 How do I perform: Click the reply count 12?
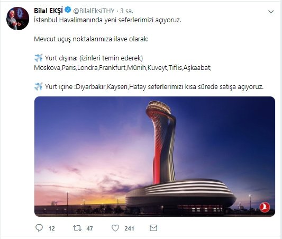click(x=52, y=228)
